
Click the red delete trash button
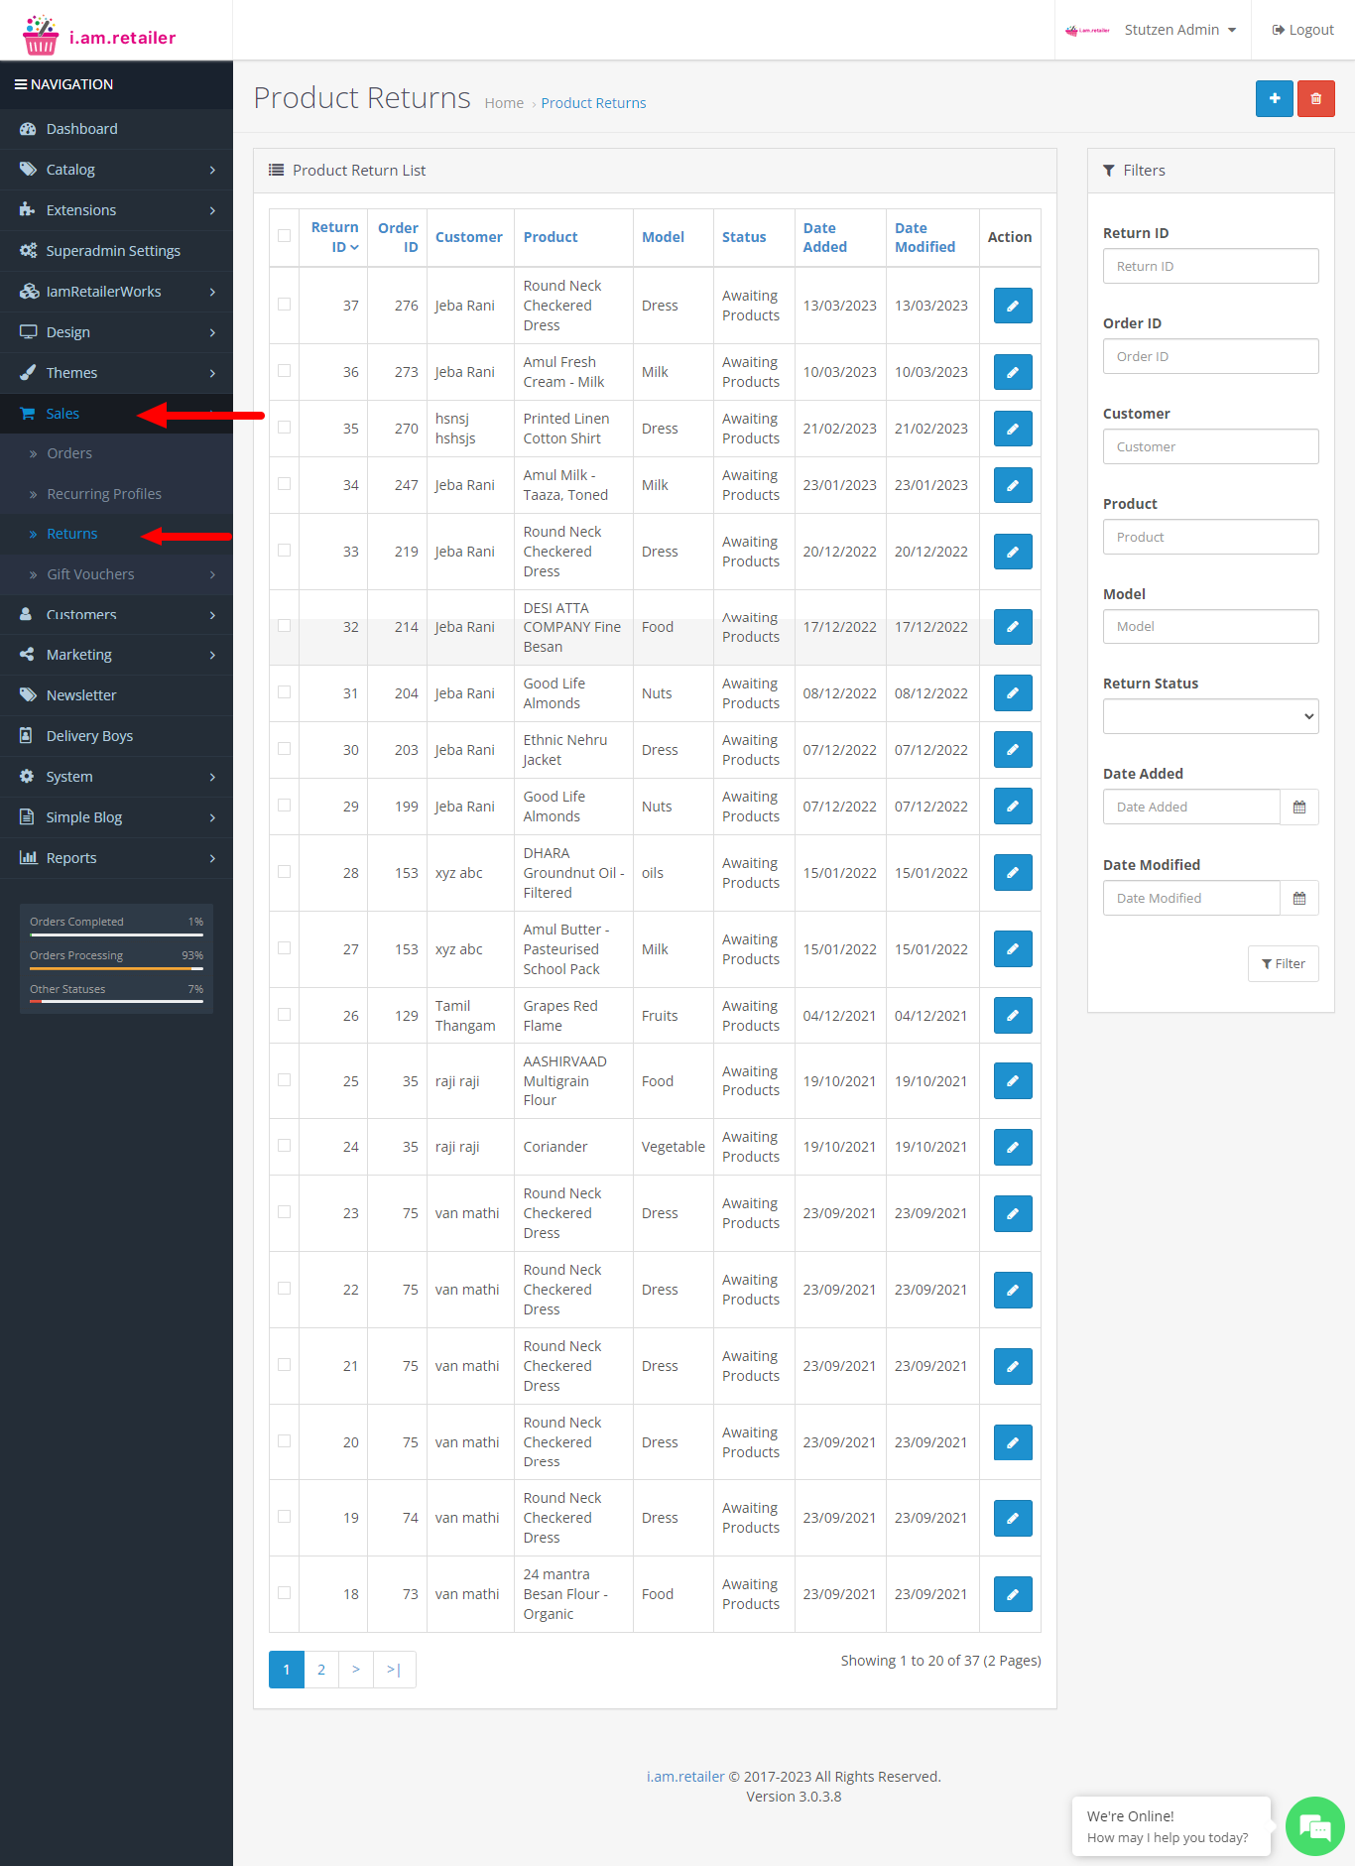coord(1315,99)
